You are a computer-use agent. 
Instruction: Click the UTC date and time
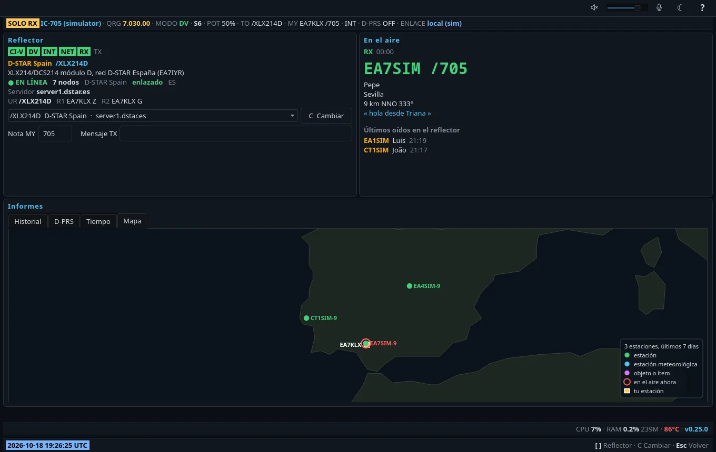coord(47,445)
